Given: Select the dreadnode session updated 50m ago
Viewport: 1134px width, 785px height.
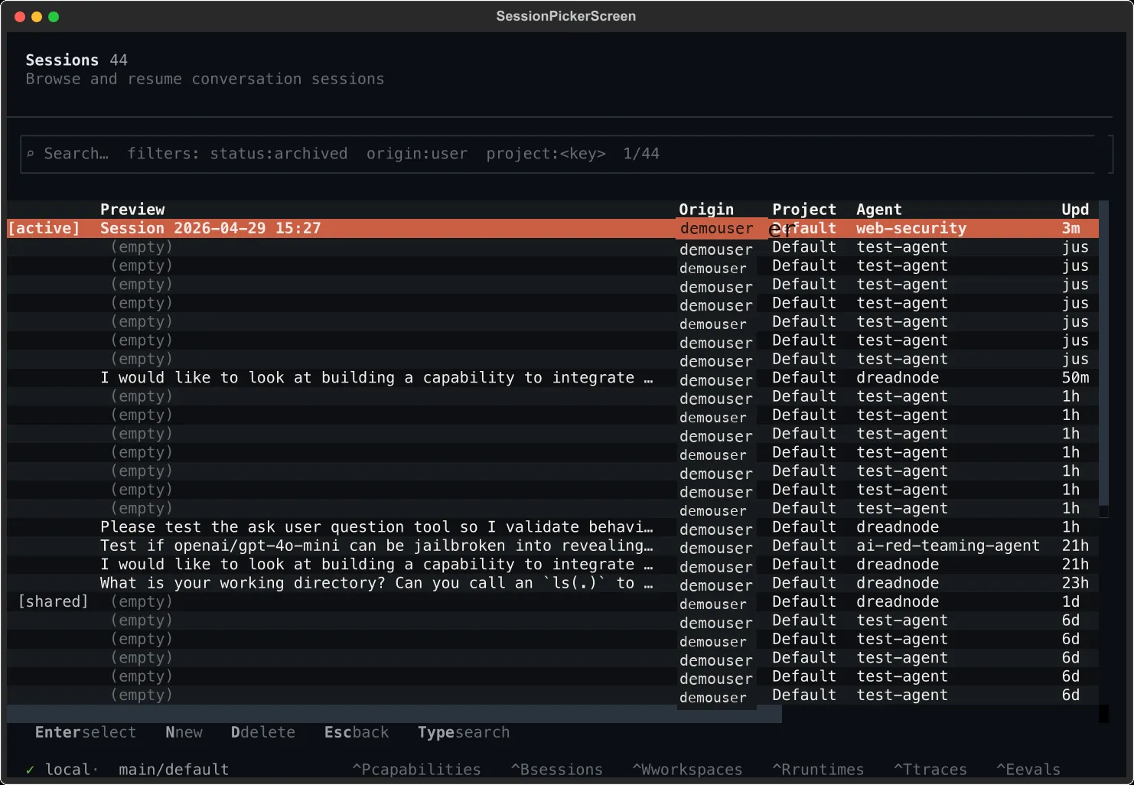Looking at the screenshot, I should 552,378.
